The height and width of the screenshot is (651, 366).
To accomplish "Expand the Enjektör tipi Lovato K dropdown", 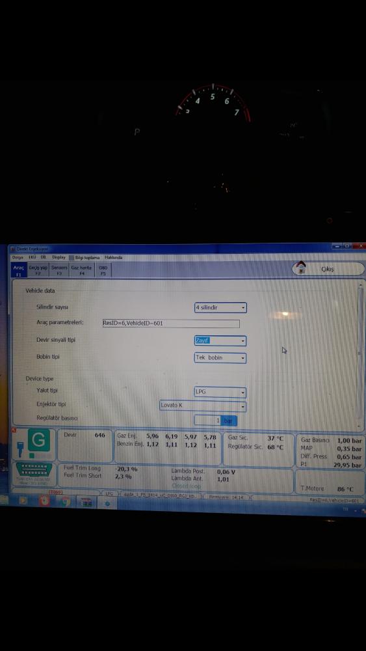I will pyautogui.click(x=203, y=406).
